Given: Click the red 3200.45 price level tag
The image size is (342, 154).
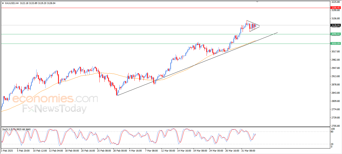Looking at the screenshot, I should 335,8.
